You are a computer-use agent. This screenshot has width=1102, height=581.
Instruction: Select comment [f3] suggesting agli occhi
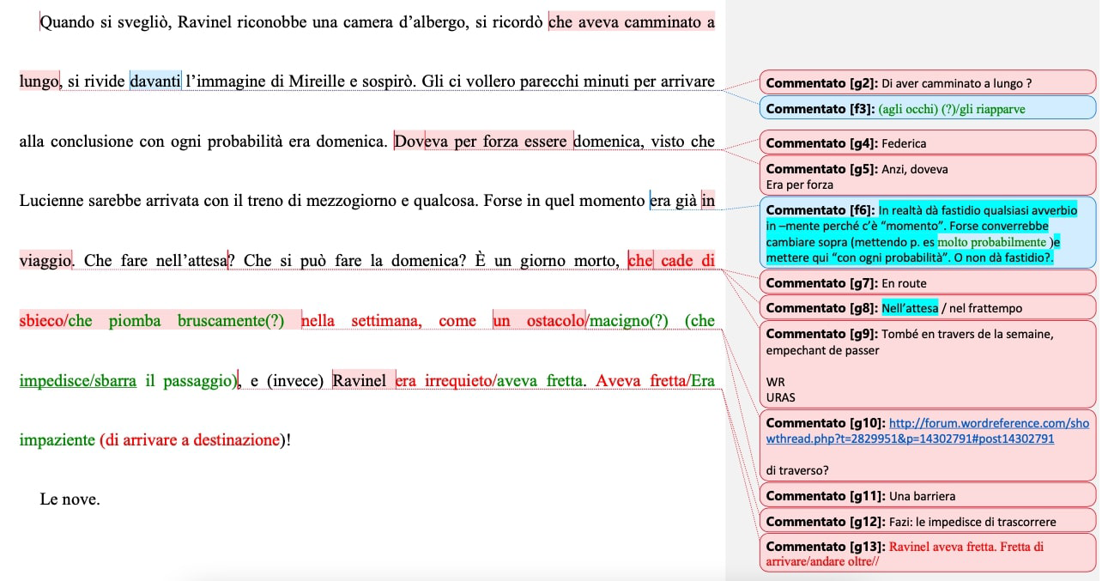pyautogui.click(x=927, y=109)
